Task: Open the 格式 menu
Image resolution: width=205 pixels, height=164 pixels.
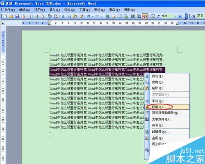Action: (69, 10)
